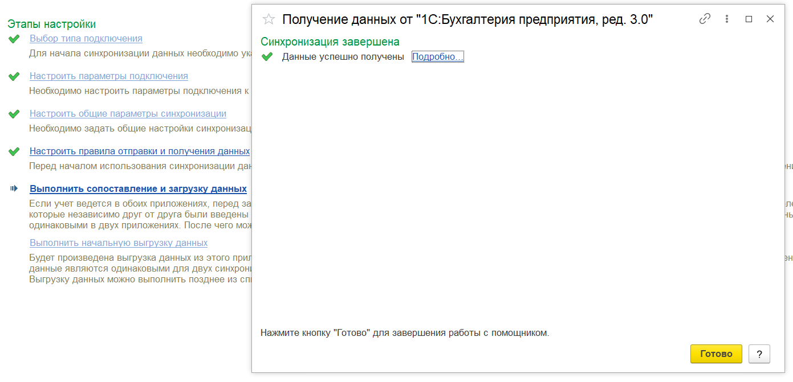Click the checkmark icon beside 'Выбор типа подключения'

[14, 39]
